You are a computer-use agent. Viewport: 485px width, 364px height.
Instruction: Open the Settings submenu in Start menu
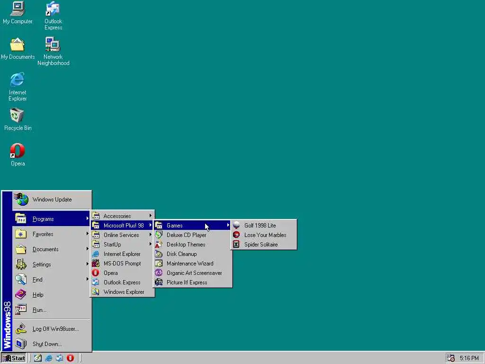click(x=52, y=264)
